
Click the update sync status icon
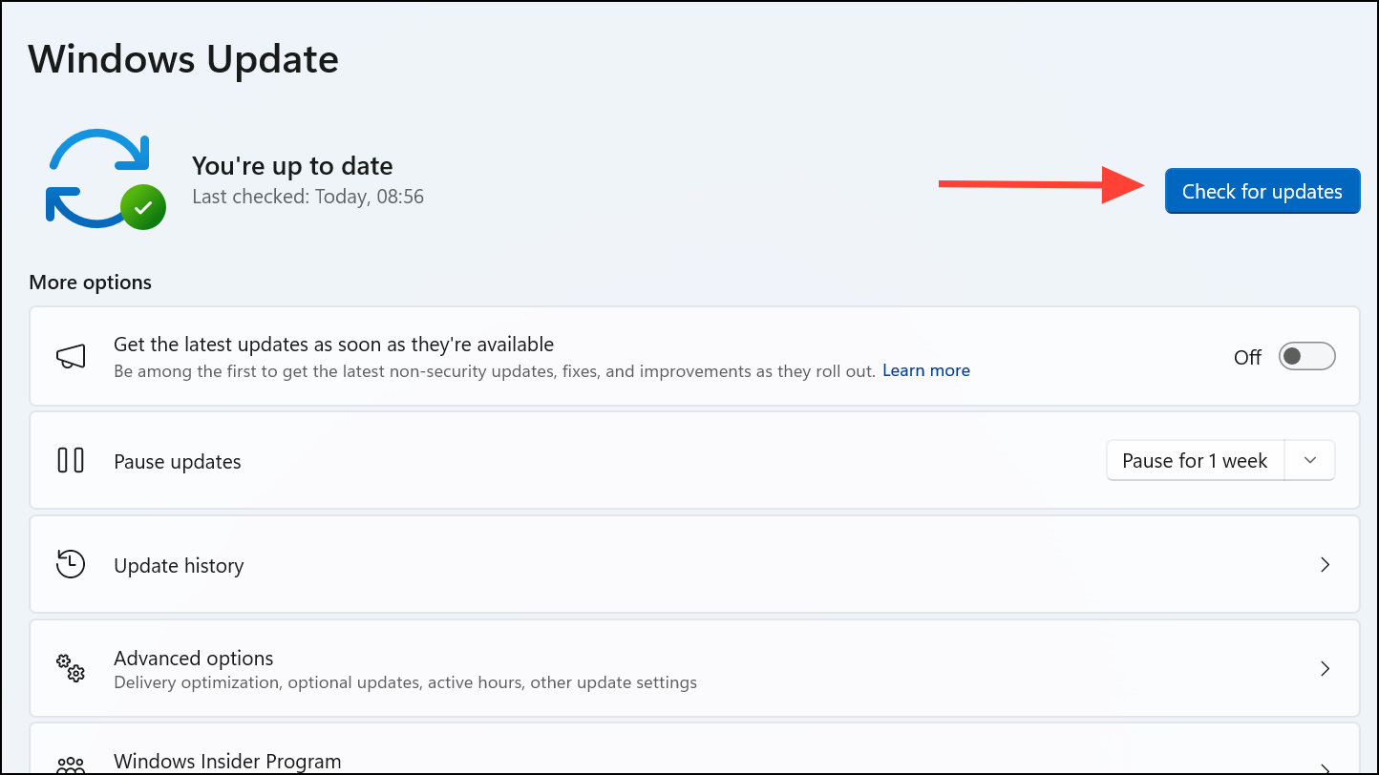pyautogui.click(x=106, y=178)
